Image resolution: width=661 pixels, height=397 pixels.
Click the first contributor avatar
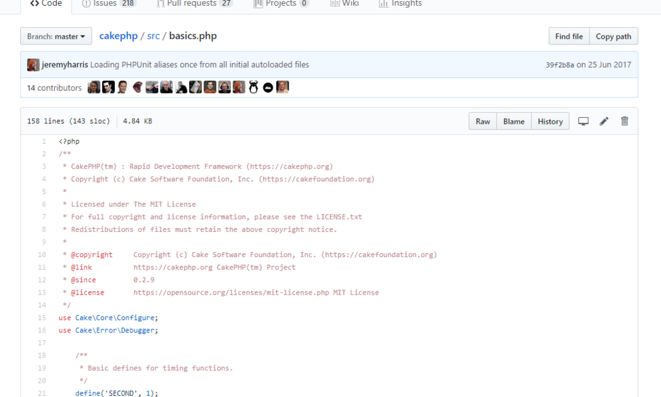(x=94, y=87)
